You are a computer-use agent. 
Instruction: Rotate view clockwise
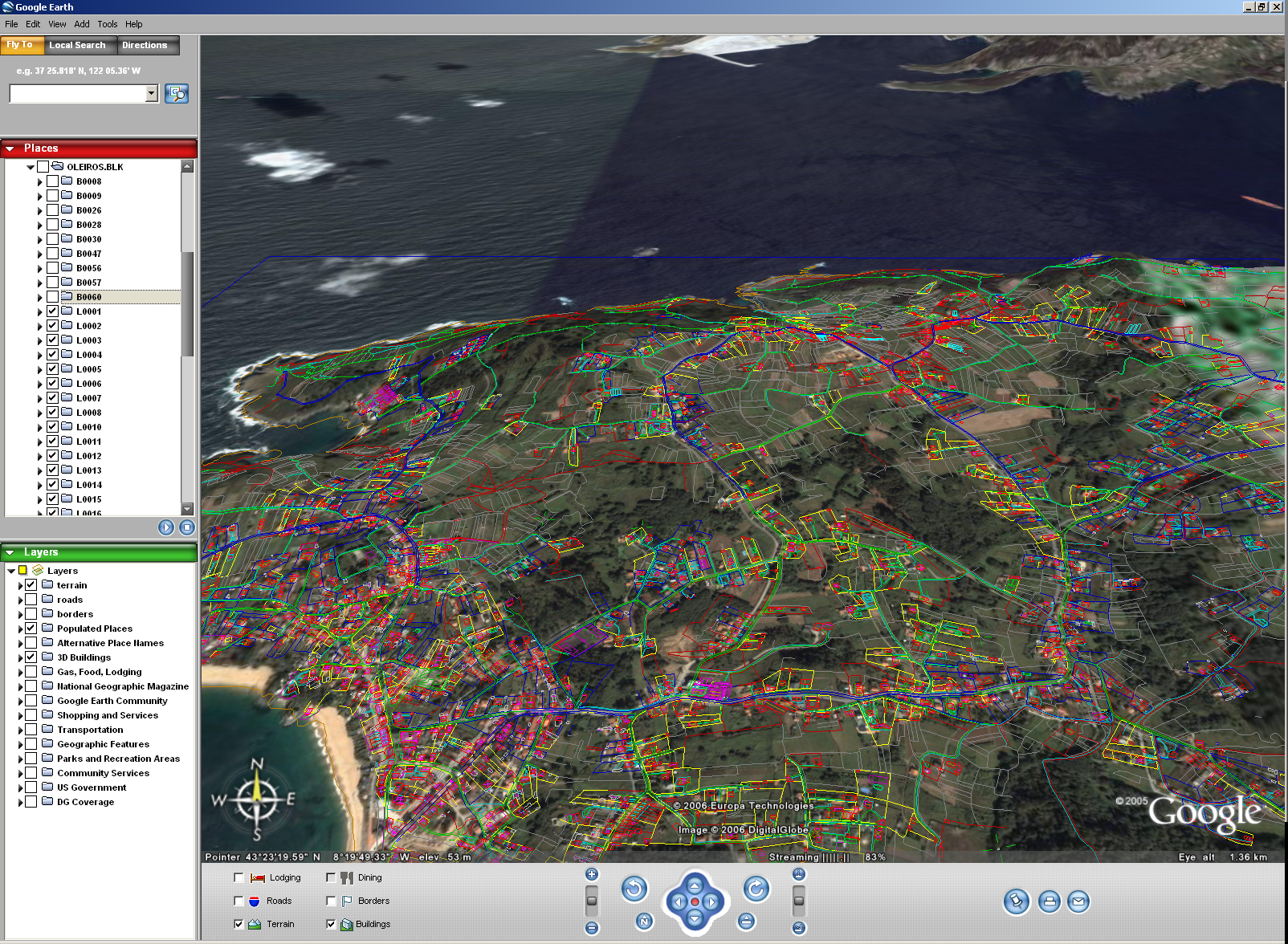pos(756,889)
